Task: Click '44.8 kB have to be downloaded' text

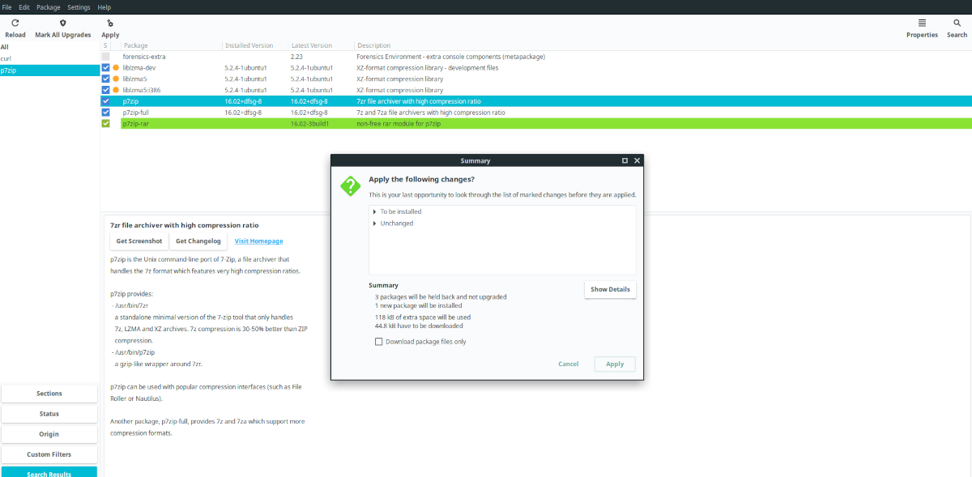Action: pos(419,326)
